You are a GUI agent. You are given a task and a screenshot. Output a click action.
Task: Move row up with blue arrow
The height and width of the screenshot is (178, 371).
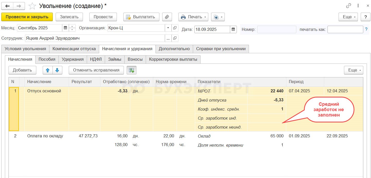pos(48,70)
